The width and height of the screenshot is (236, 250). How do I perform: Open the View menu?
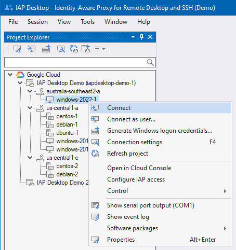click(64, 22)
